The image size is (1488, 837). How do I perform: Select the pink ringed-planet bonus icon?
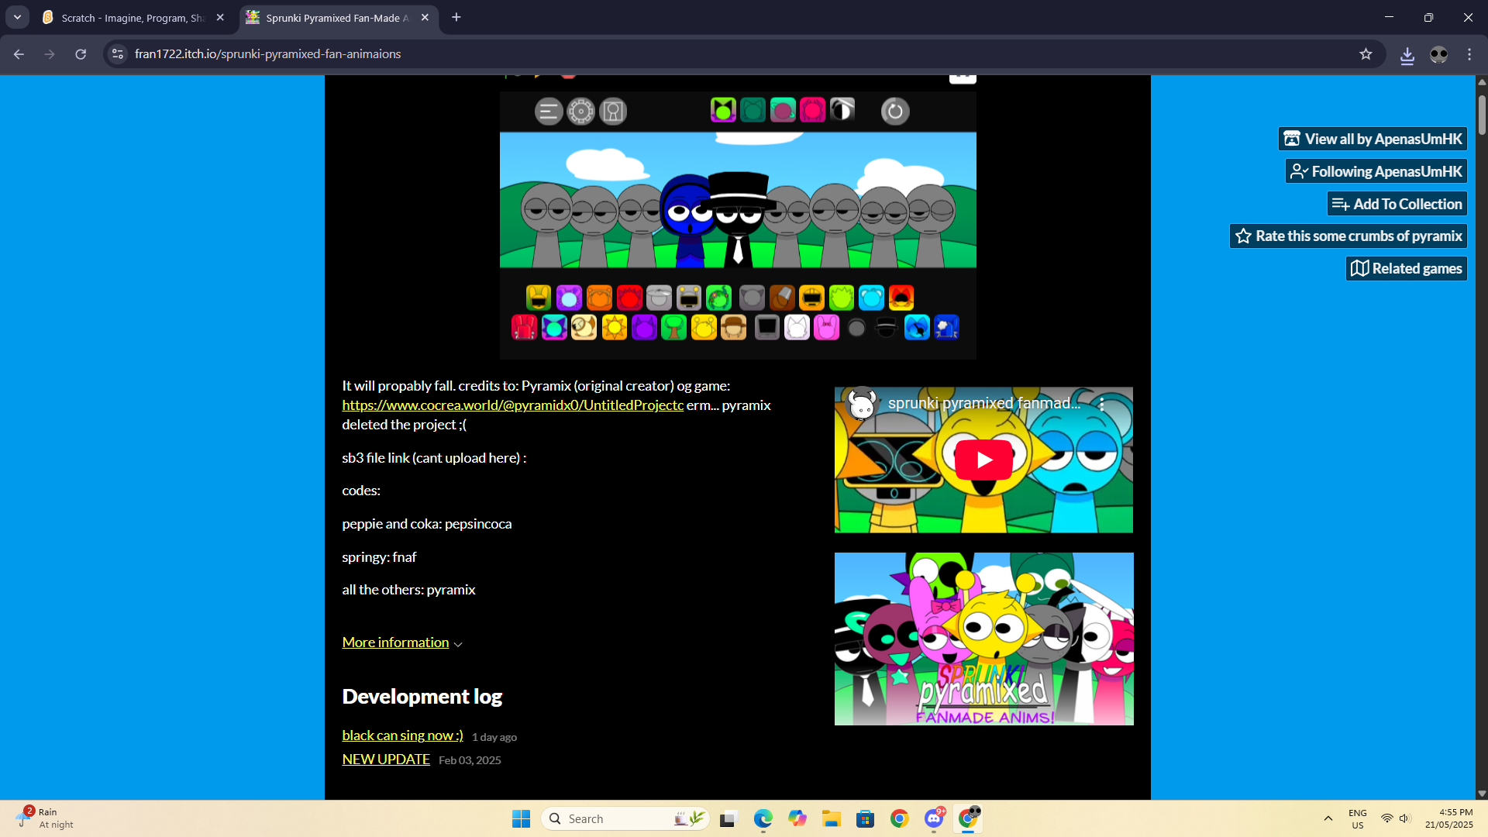(x=783, y=110)
